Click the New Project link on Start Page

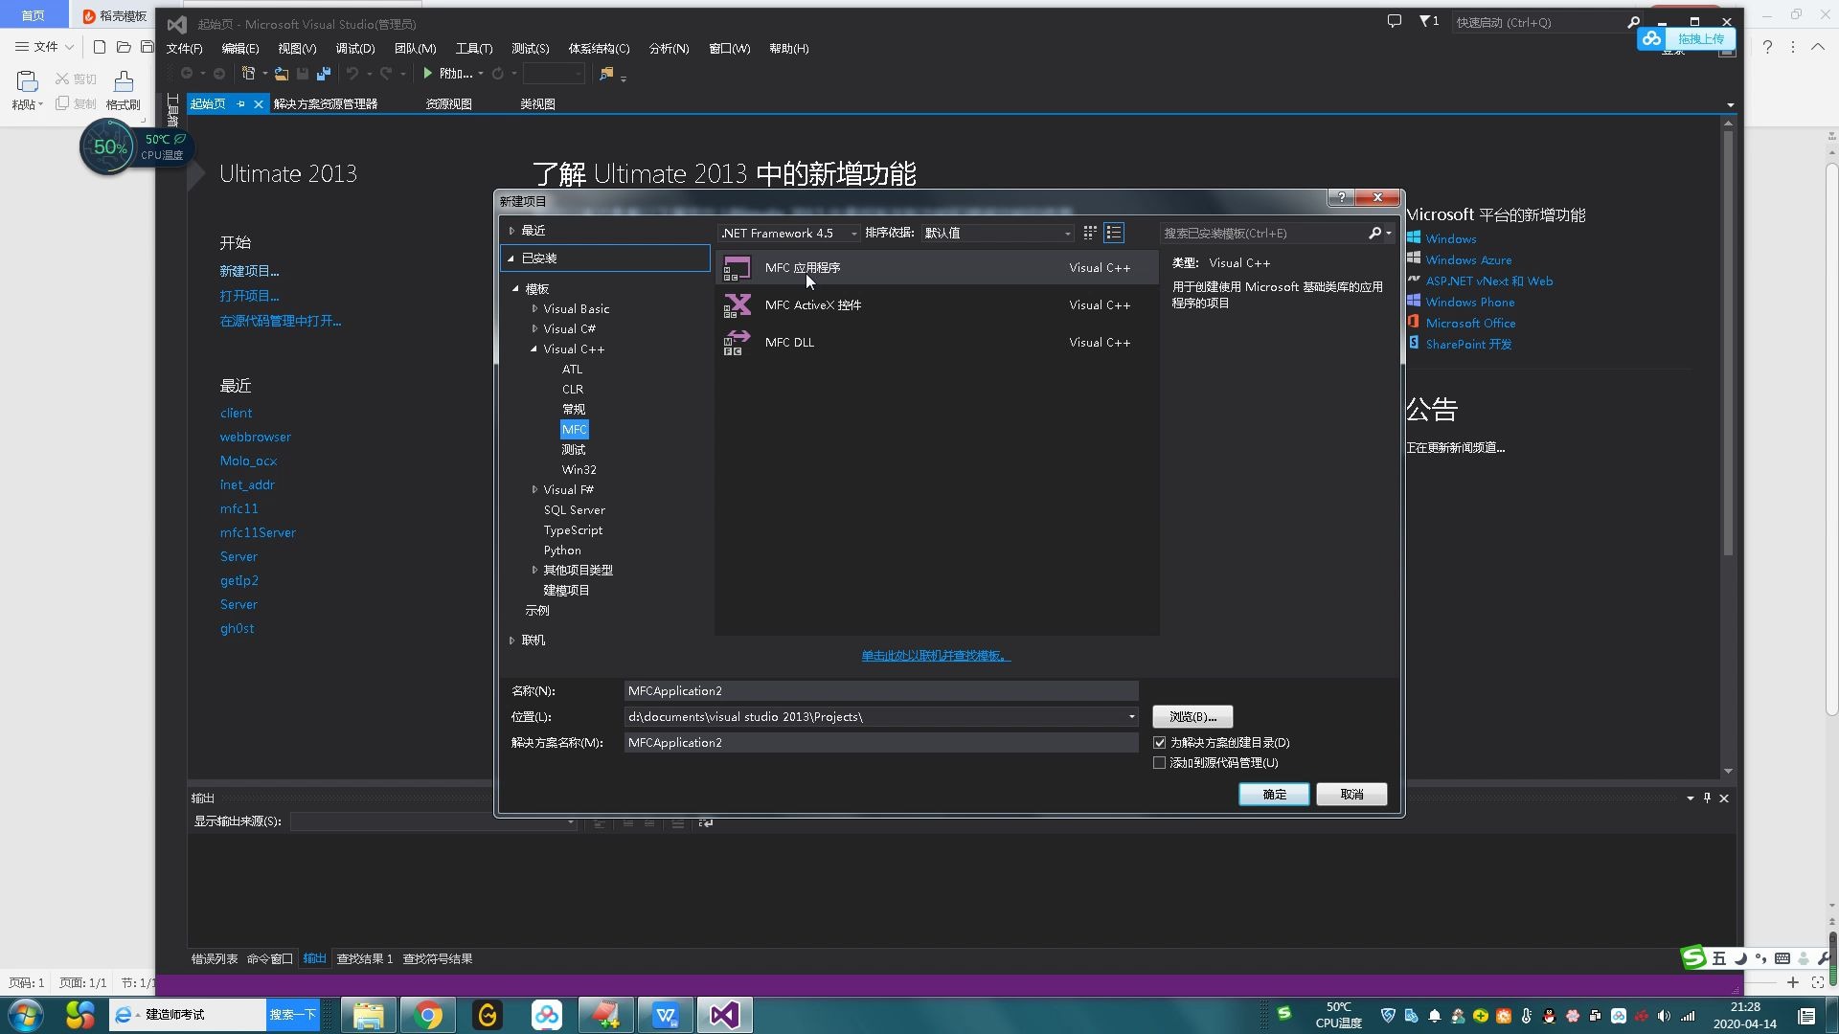(x=249, y=271)
